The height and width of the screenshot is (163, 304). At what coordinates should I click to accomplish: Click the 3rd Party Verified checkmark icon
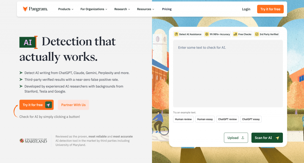tap(257, 34)
